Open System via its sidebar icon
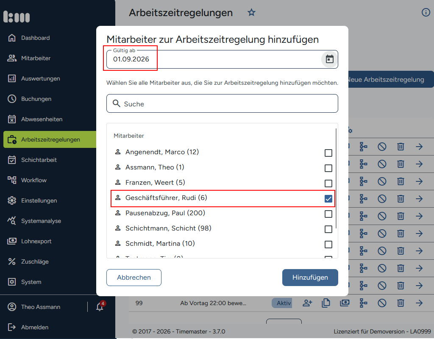The image size is (434, 339). tap(11, 282)
